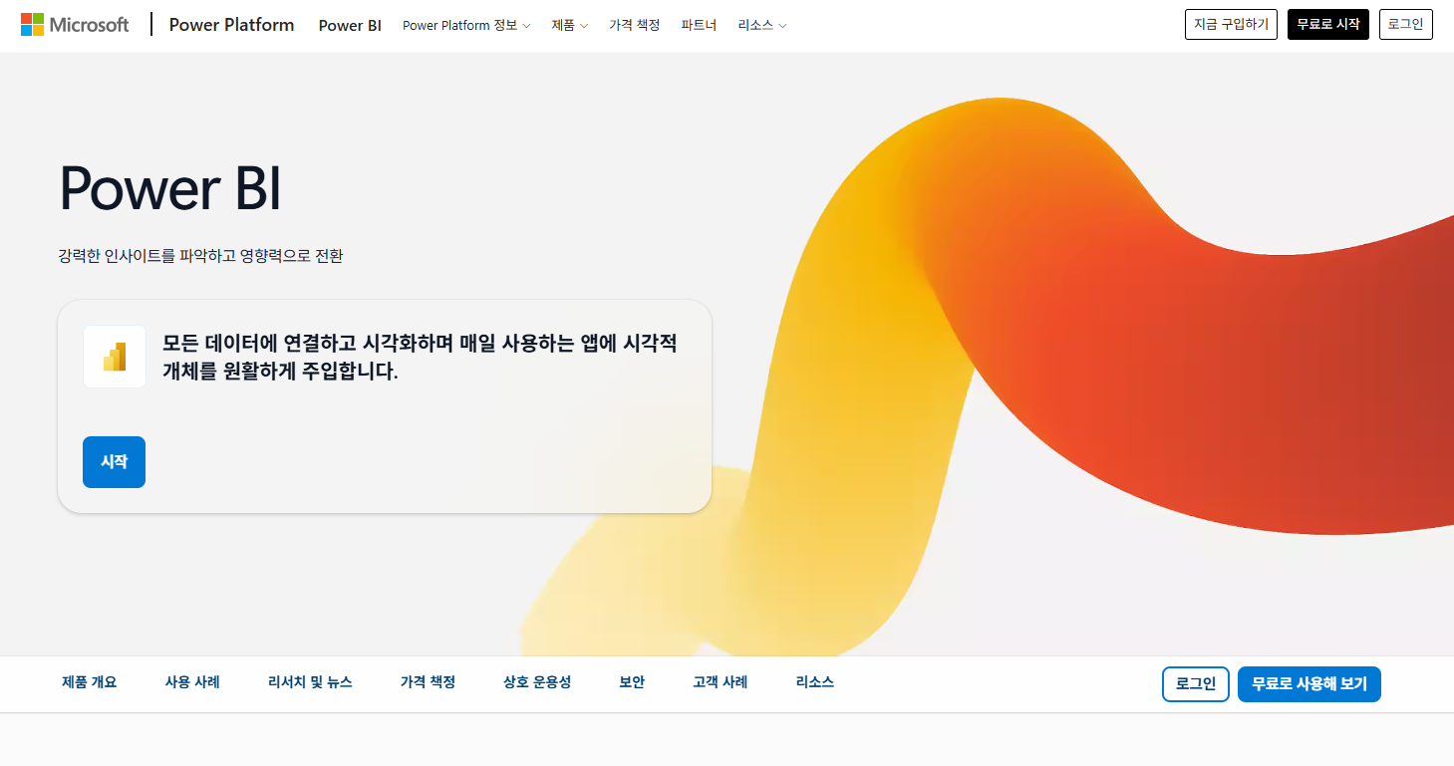
Task: Open the 가격 책정 link in top navigation
Action: coord(635,25)
